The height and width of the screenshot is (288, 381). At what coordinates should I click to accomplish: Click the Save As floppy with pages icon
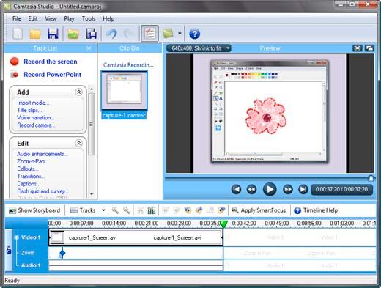[91, 34]
